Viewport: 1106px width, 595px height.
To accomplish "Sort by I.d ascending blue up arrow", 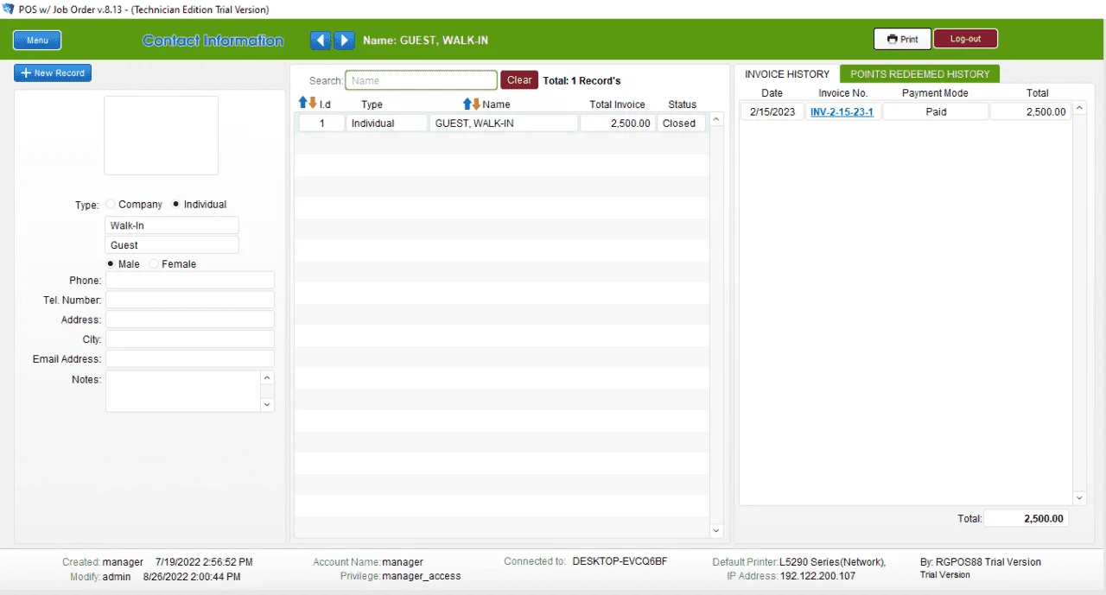I will (x=302, y=104).
